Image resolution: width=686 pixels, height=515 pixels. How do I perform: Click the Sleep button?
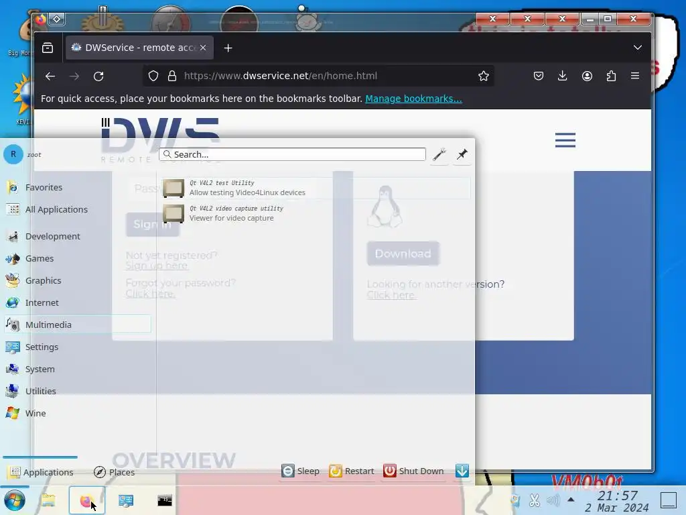click(300, 471)
